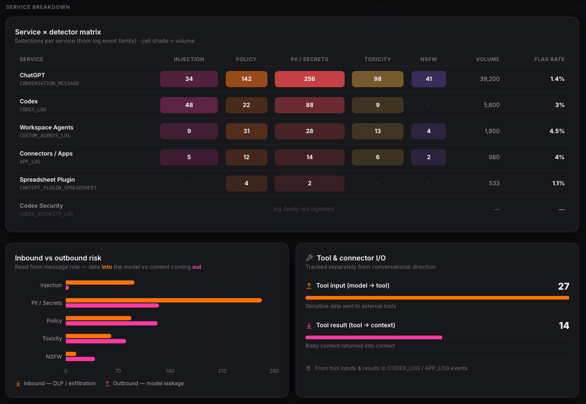Image resolution: width=586 pixels, height=404 pixels.
Task: Open the Codex service row name
Action: [x=29, y=101]
